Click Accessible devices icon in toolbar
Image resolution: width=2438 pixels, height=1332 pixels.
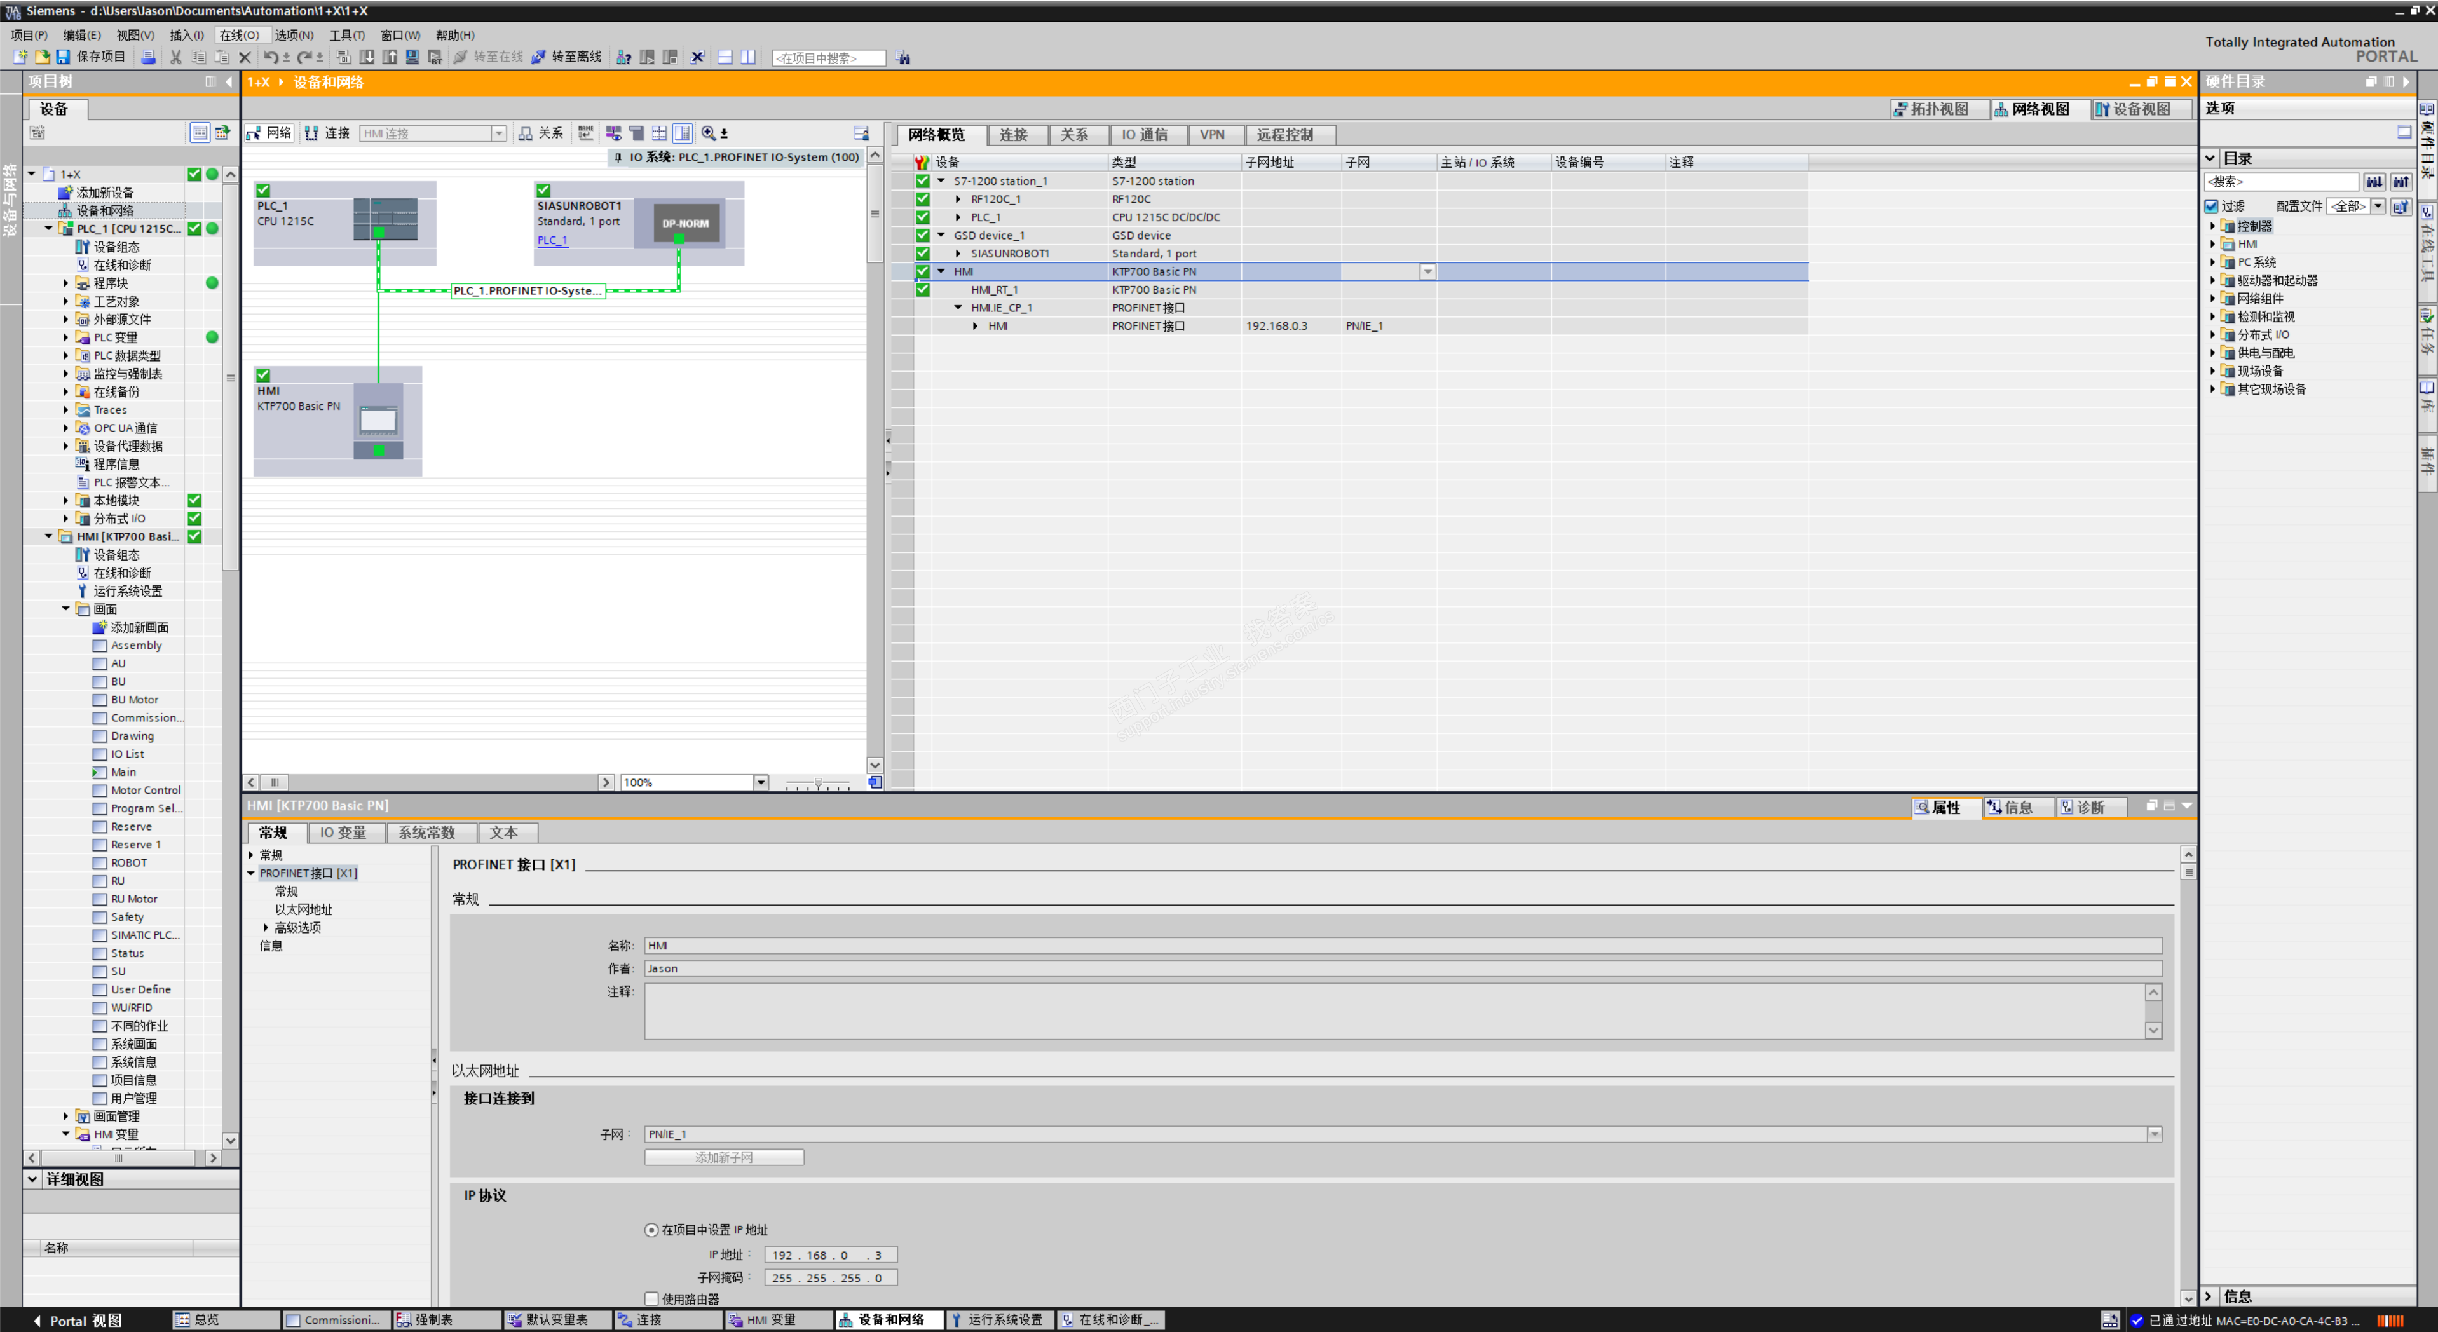coord(623,57)
